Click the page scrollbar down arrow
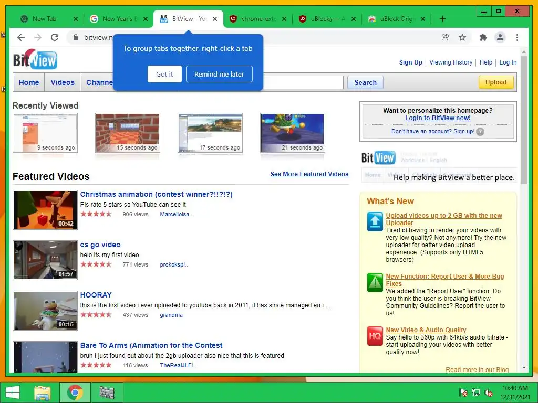 [524, 368]
